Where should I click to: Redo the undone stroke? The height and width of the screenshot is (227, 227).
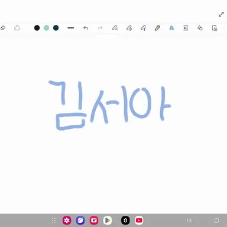click(x=100, y=28)
